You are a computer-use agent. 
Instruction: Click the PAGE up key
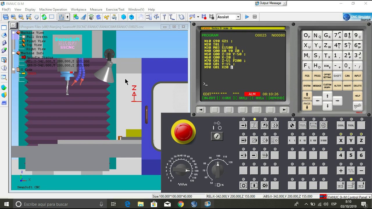click(x=307, y=96)
